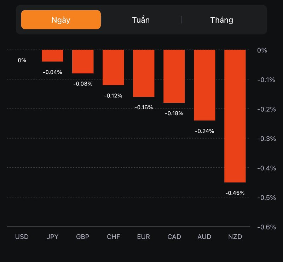Click the GBP red bar
This screenshot has width=283, height=262.
83,62
